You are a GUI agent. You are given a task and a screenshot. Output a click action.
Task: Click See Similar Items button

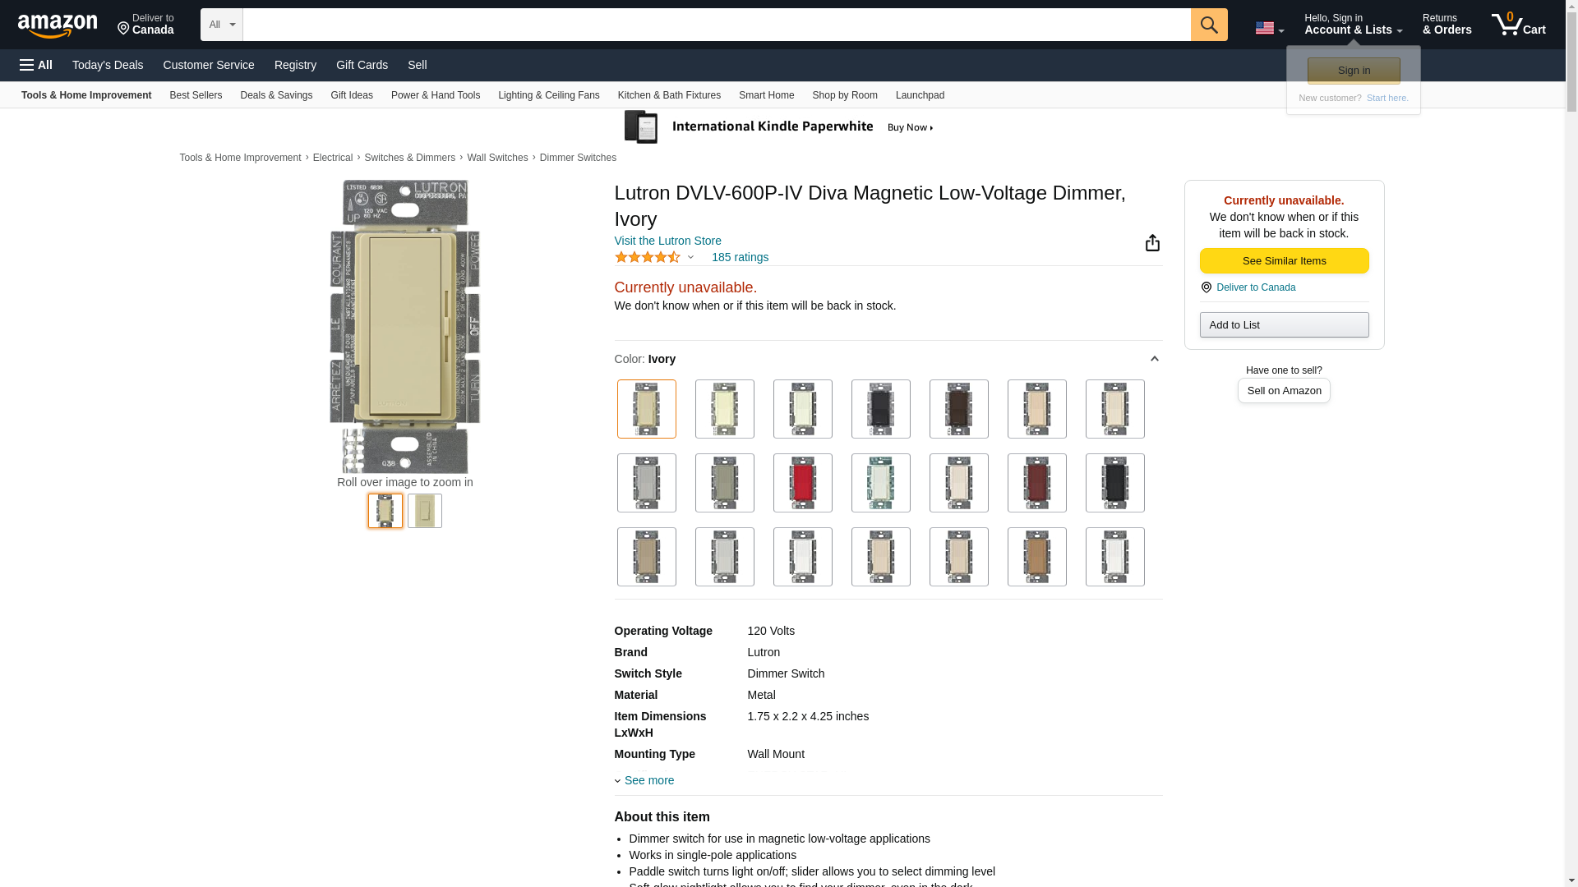pos(1284,261)
